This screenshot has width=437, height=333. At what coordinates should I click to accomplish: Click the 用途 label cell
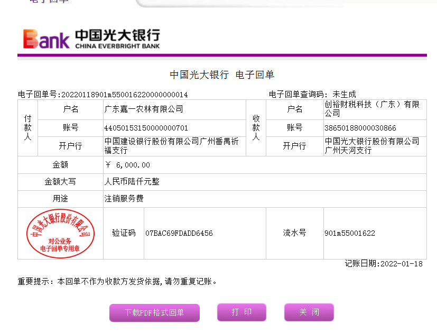(60, 199)
